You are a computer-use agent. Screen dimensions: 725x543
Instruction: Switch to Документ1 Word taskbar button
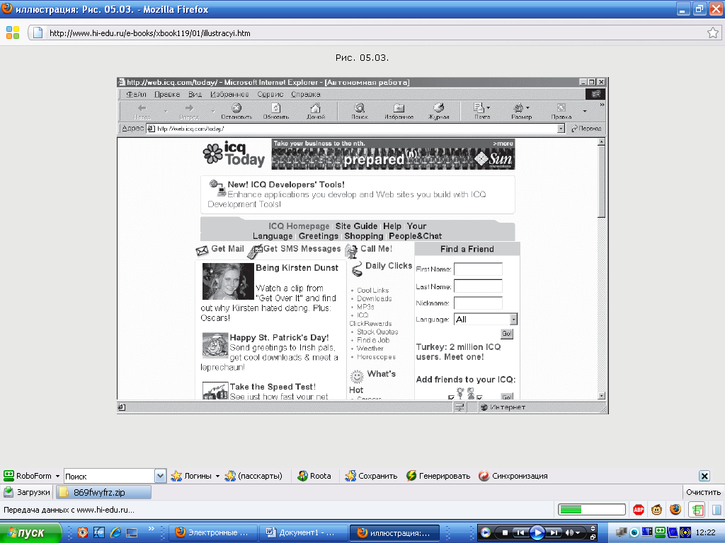pos(303,533)
